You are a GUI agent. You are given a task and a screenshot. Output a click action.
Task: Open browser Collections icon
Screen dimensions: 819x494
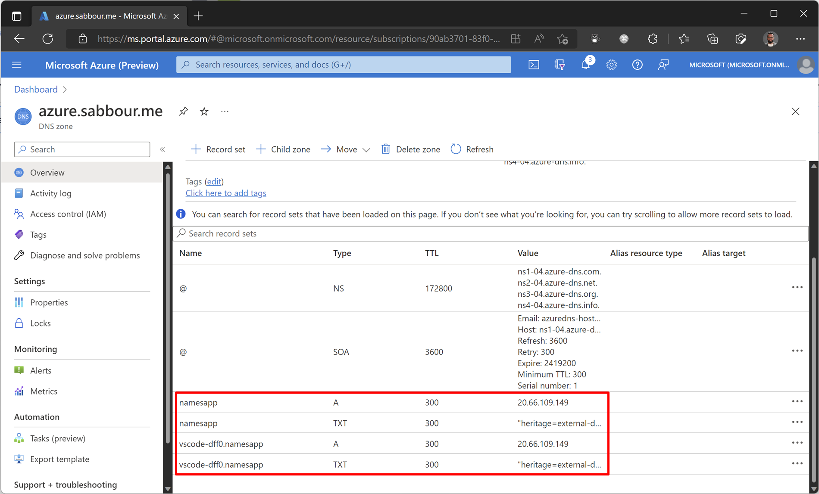click(x=713, y=39)
